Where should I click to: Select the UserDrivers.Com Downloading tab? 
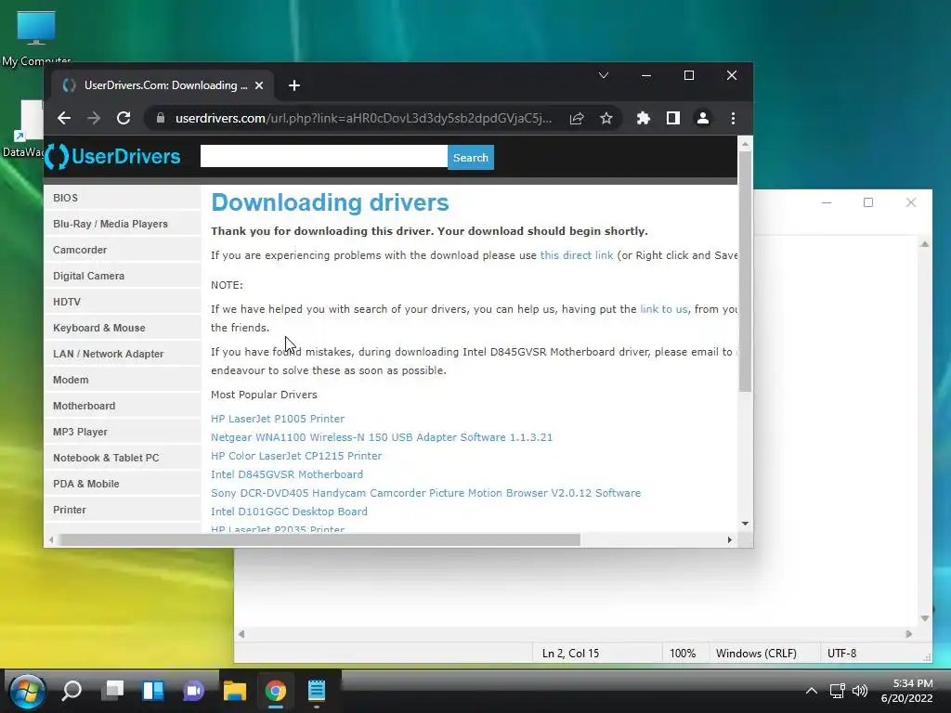162,85
